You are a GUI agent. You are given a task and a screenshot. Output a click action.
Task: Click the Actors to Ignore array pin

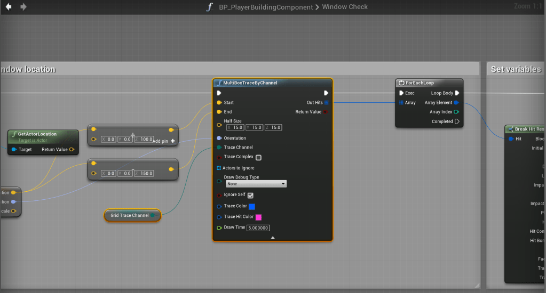click(x=219, y=168)
